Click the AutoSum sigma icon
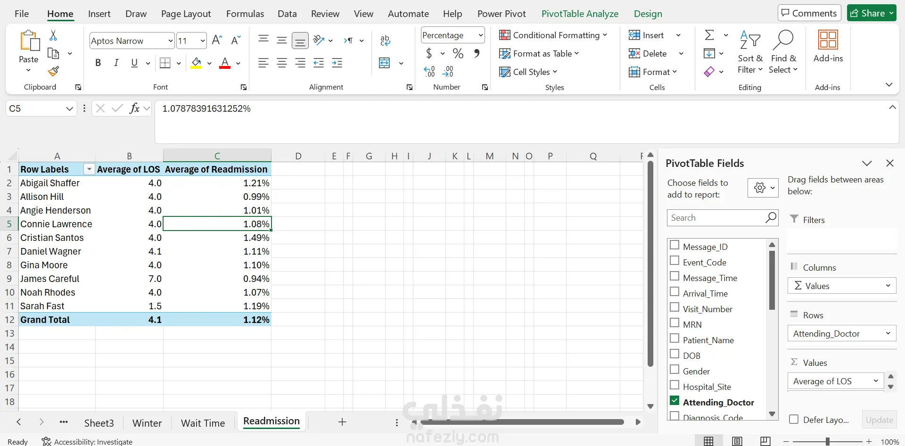 pyautogui.click(x=709, y=35)
